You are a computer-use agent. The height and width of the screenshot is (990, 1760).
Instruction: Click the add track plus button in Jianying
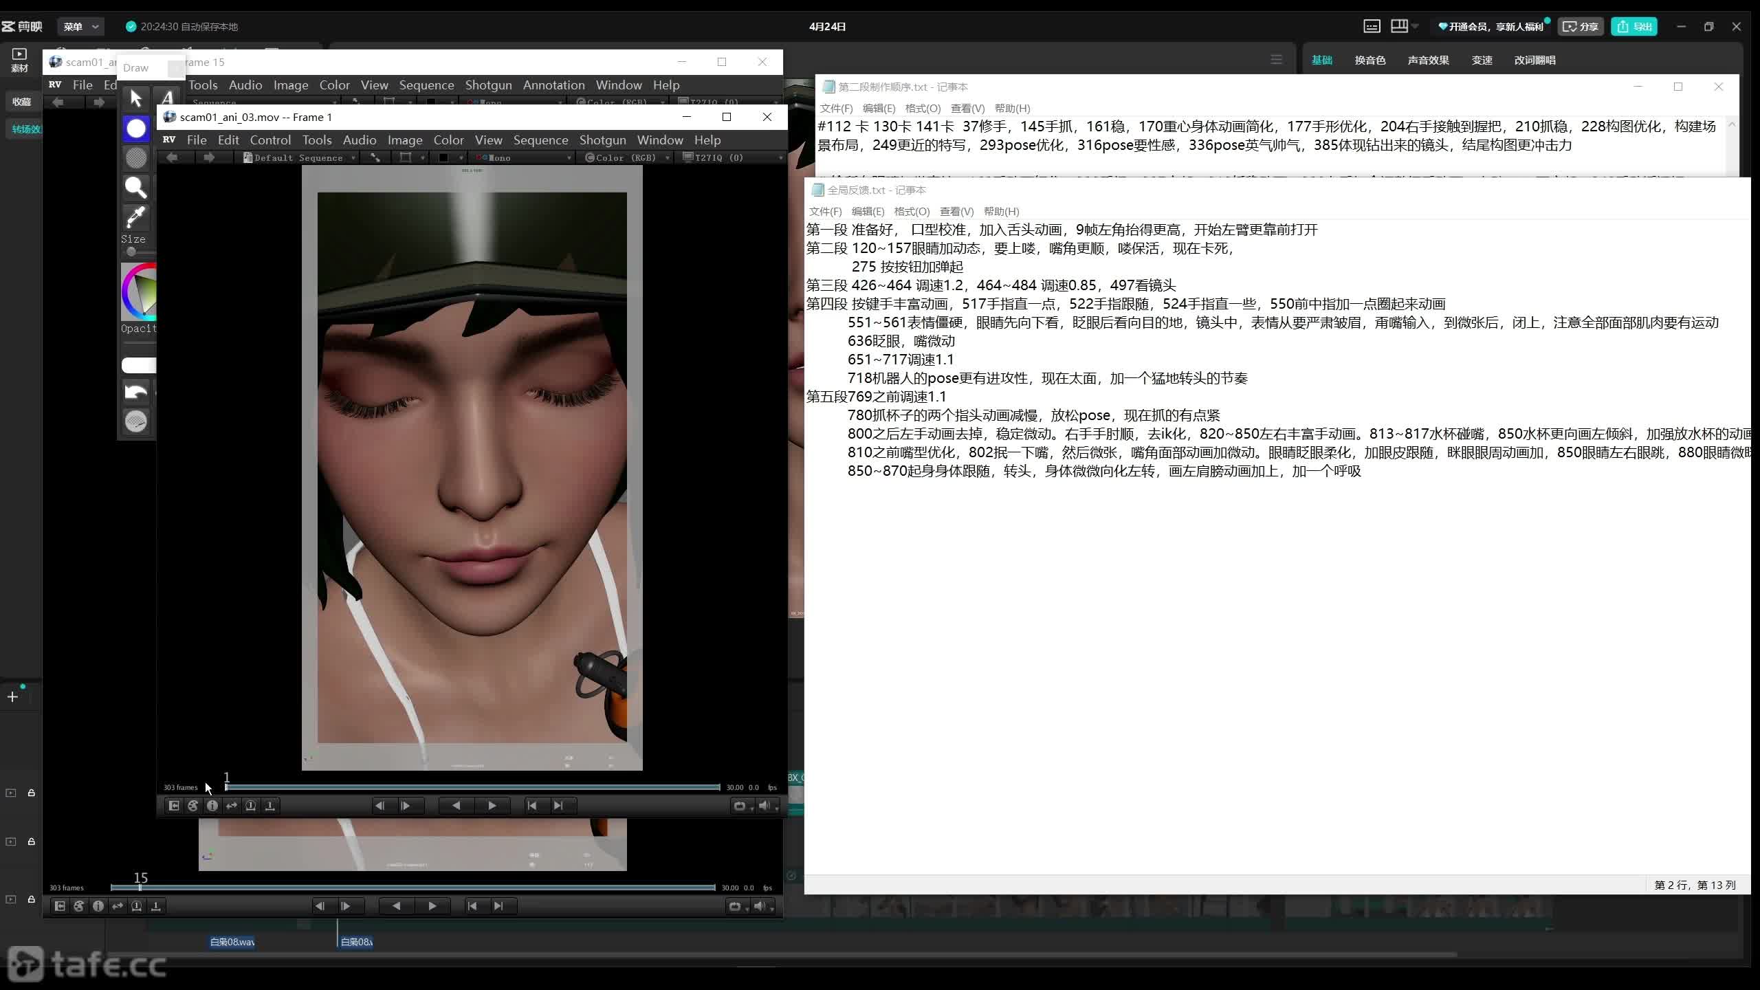tap(12, 697)
